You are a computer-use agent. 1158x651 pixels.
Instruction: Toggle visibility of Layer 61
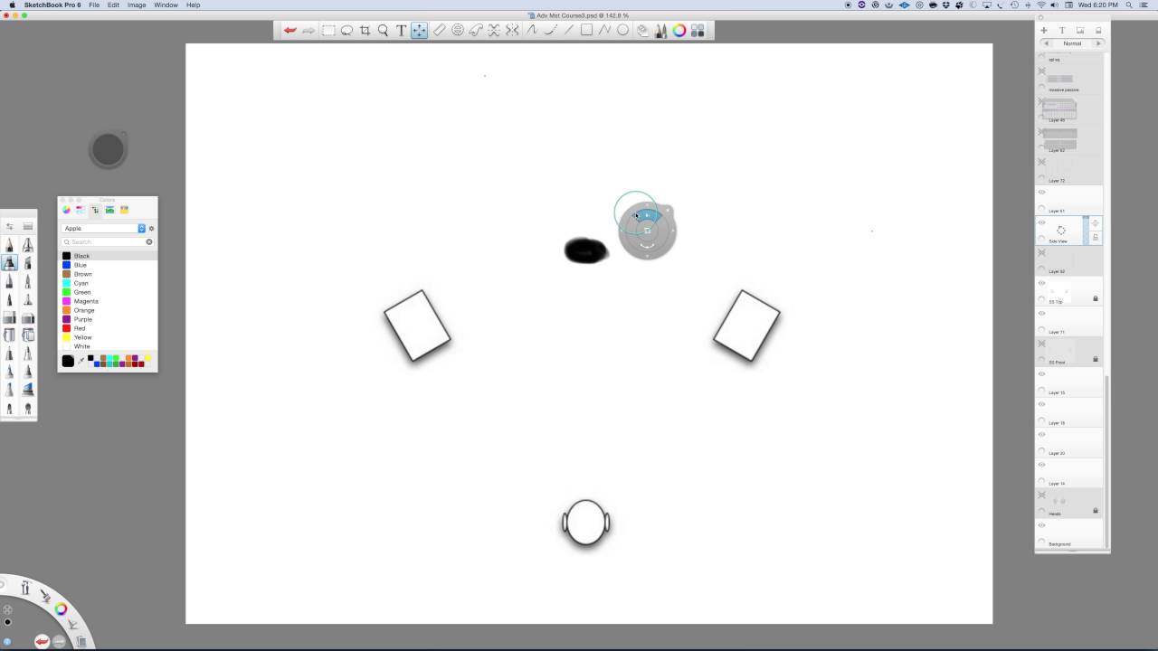(1041, 193)
